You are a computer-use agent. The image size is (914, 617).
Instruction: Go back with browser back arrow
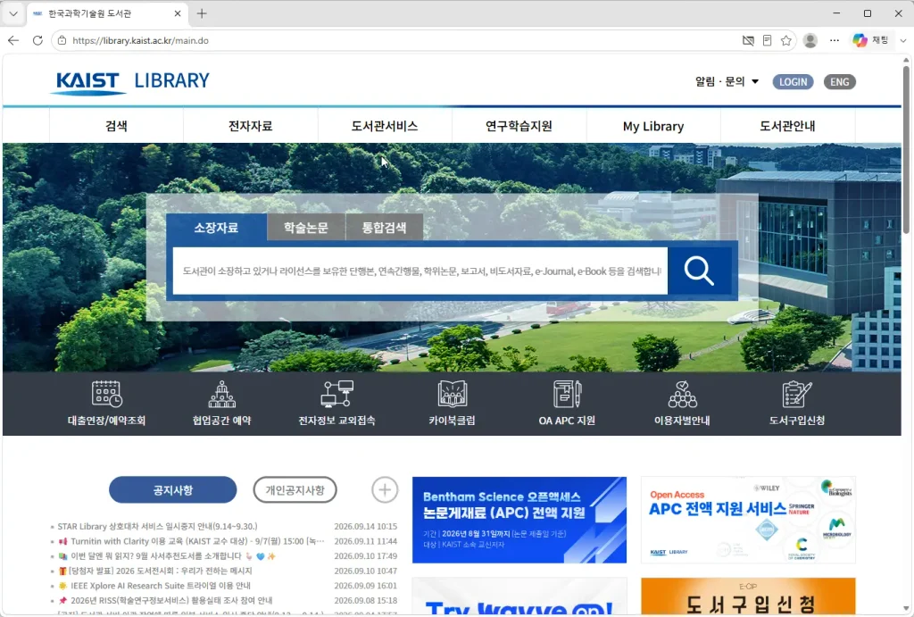click(13, 40)
